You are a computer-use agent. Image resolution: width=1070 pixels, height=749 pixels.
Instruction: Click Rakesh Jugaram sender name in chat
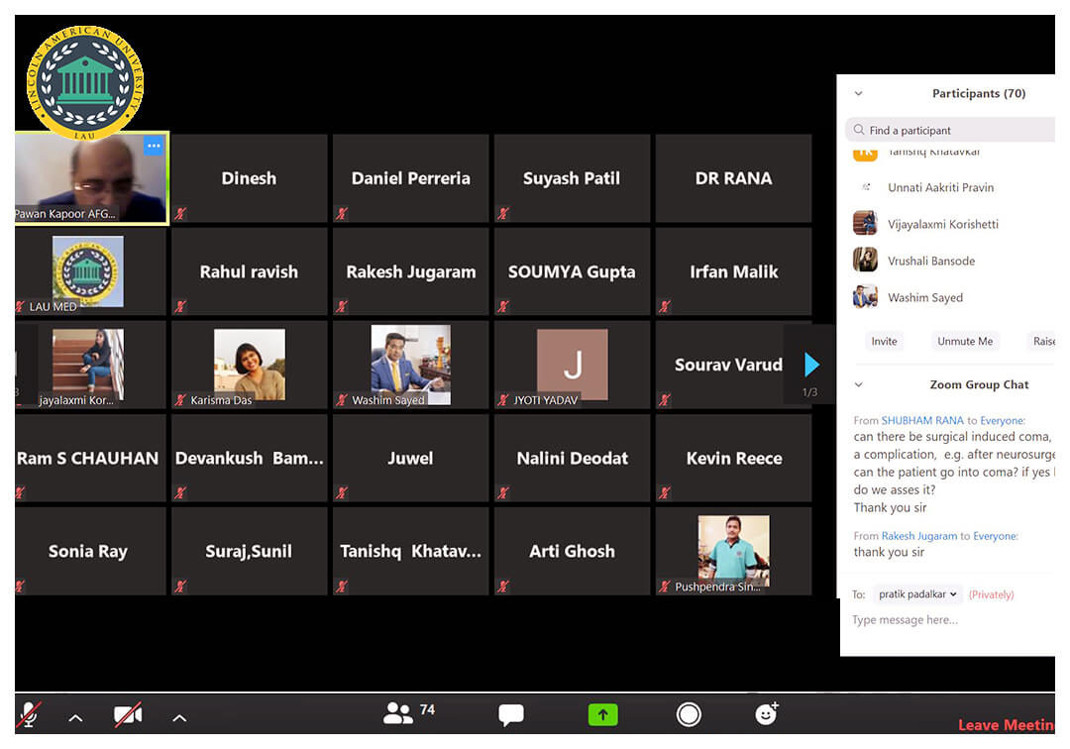coord(919,536)
